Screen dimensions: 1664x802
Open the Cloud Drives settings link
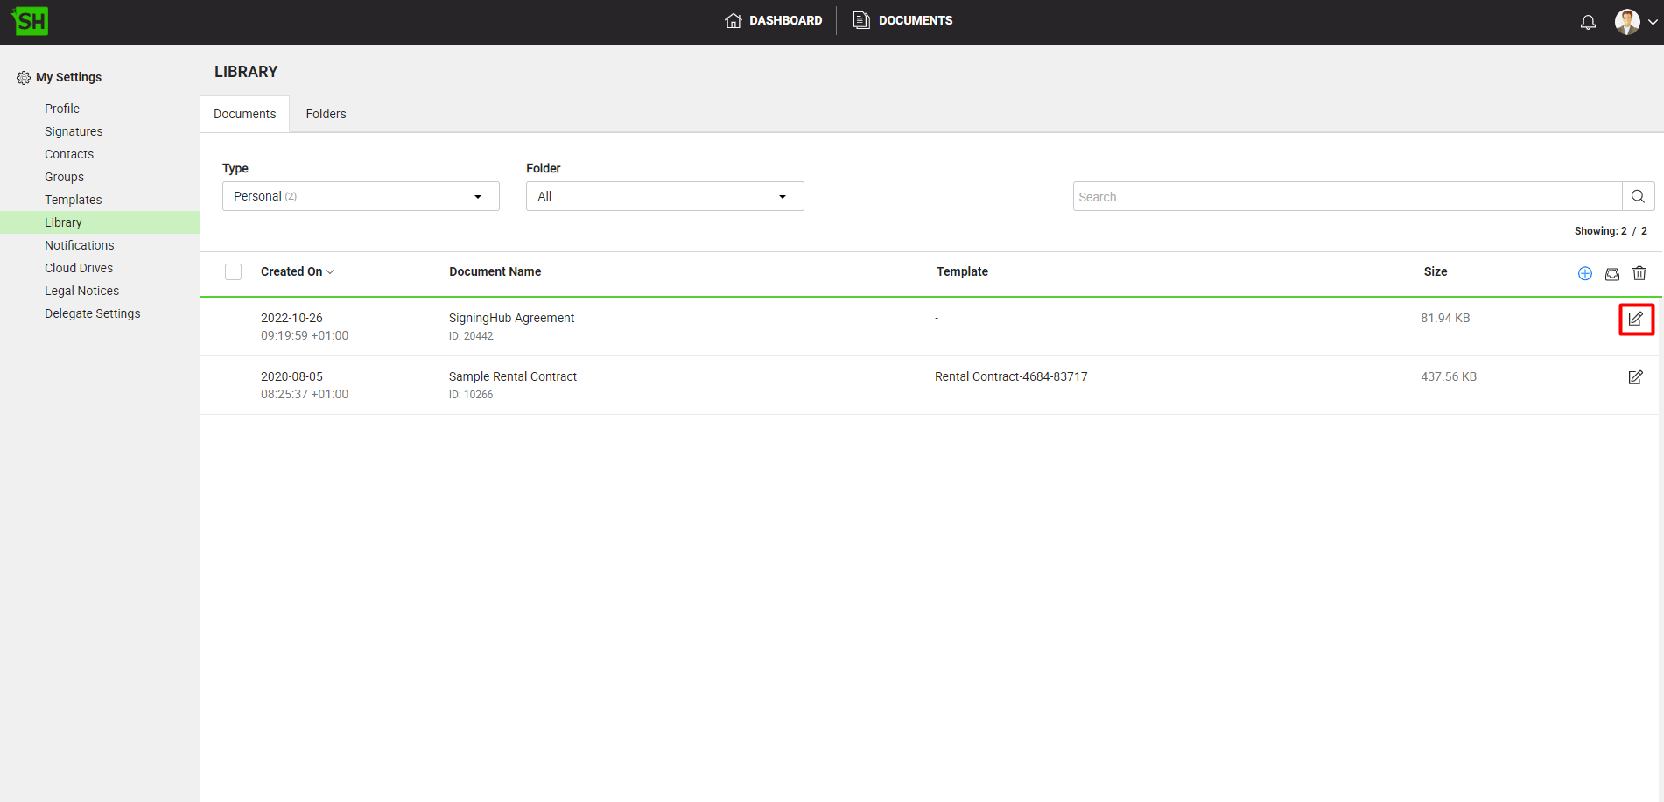click(79, 268)
